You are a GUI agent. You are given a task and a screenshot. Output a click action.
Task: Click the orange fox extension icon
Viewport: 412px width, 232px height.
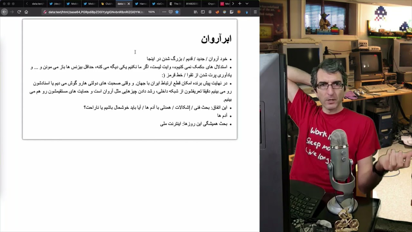[217, 12]
